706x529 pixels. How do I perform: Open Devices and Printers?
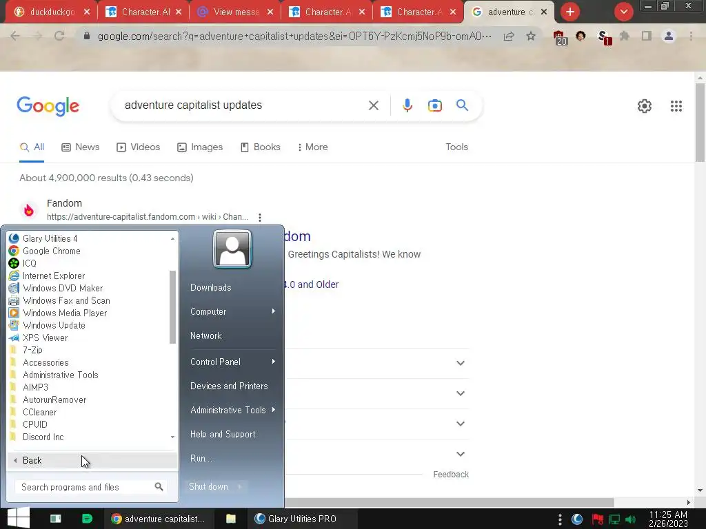[229, 386]
